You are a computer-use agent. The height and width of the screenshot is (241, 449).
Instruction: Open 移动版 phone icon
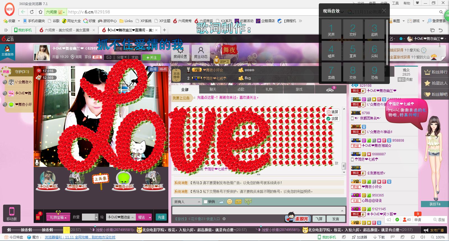[12, 213]
